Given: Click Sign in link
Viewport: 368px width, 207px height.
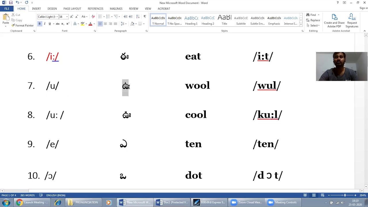Looking at the screenshot, I should 363,8.
